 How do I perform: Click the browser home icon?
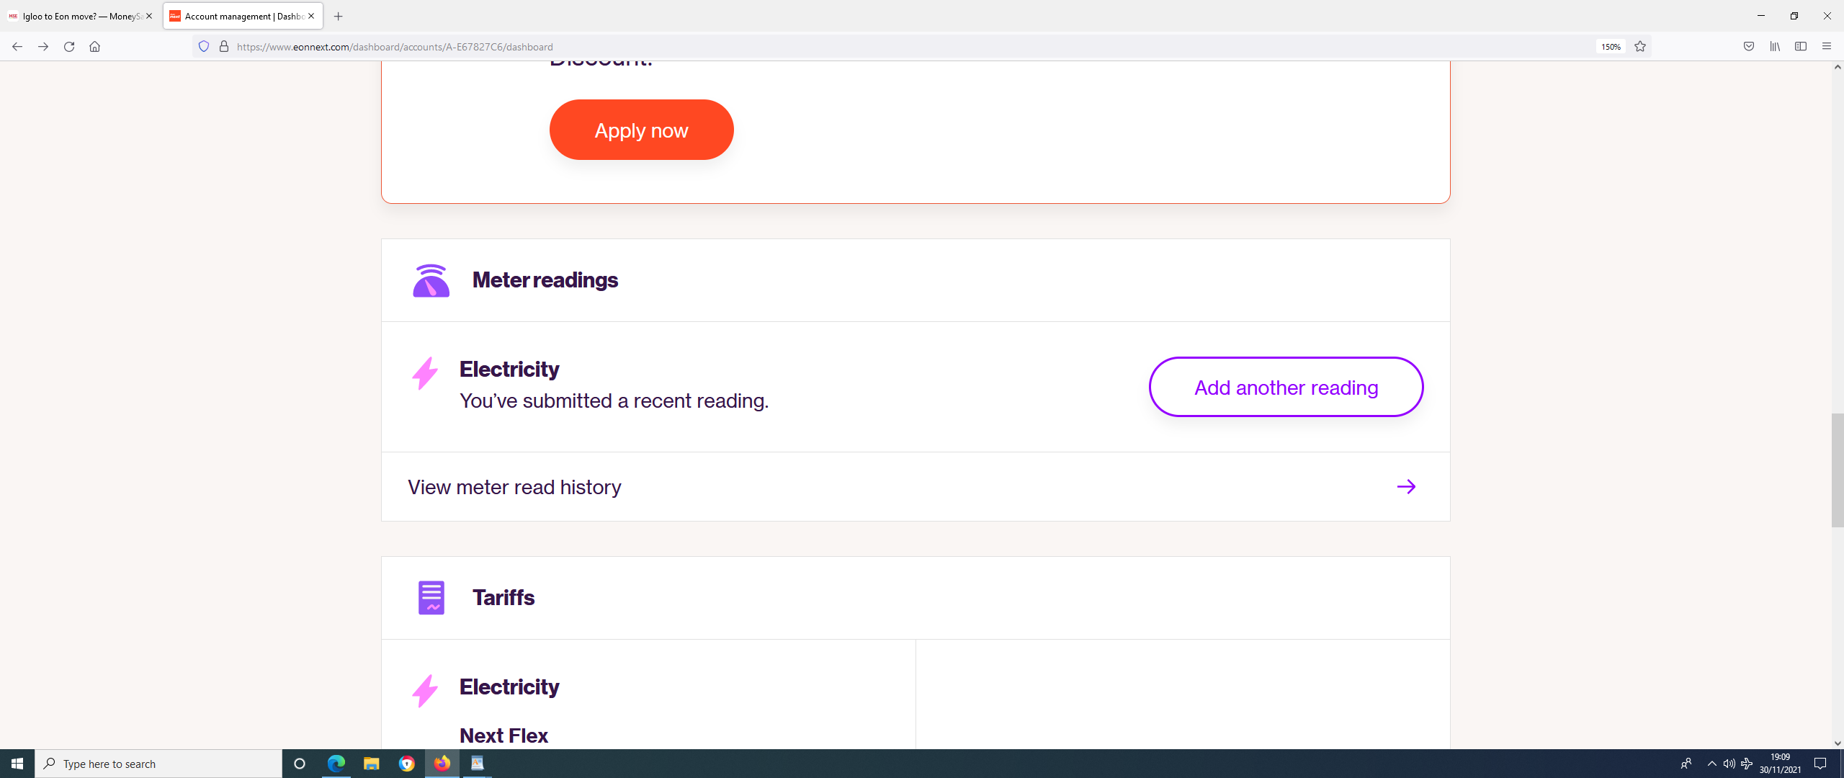coord(94,47)
